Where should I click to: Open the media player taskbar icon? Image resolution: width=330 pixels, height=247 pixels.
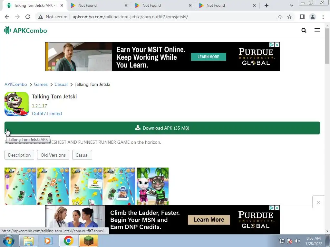coord(48,241)
